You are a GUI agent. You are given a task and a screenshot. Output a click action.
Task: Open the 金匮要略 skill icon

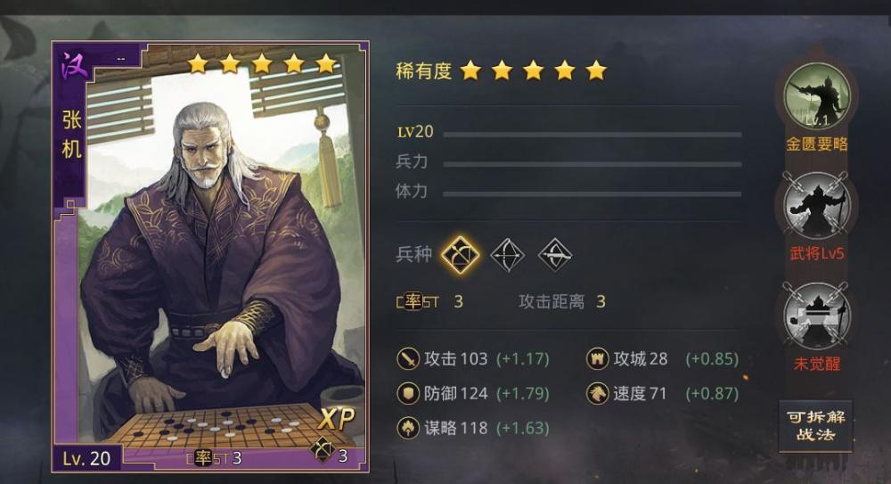(816, 95)
